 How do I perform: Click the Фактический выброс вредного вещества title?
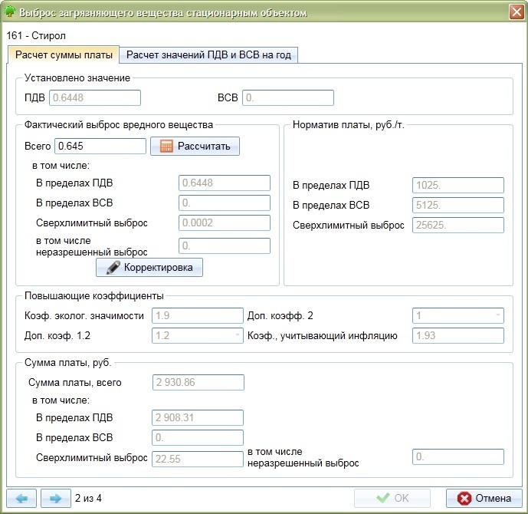(119, 125)
